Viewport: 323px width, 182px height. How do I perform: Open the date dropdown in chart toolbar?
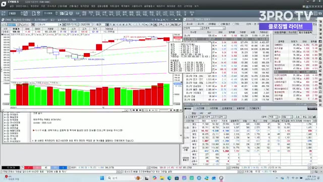[x=77, y=25]
